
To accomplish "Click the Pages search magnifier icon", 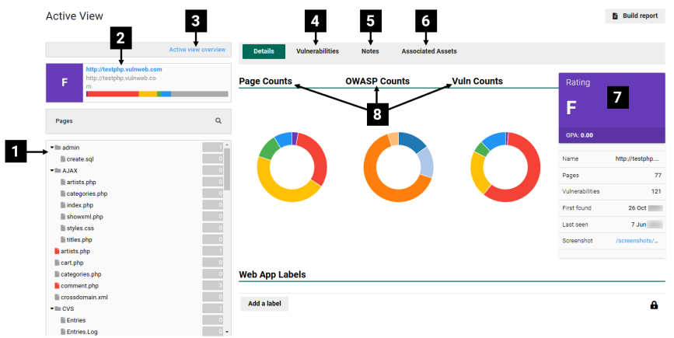I will [x=218, y=120].
